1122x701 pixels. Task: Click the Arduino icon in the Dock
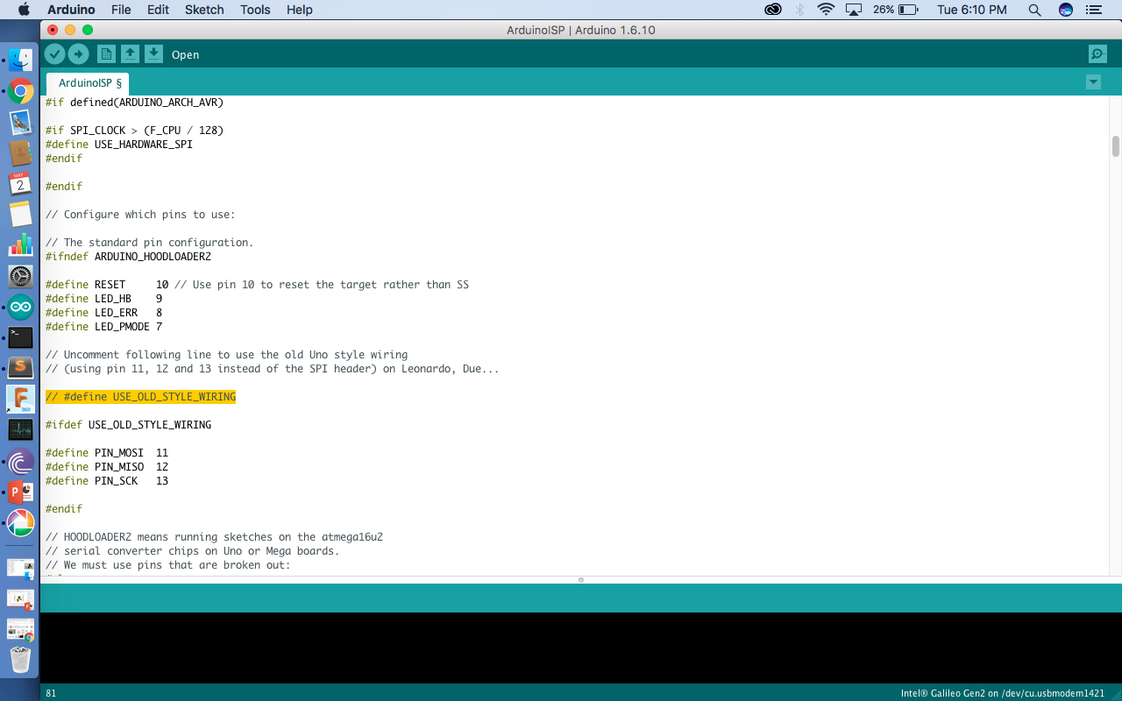(x=20, y=308)
